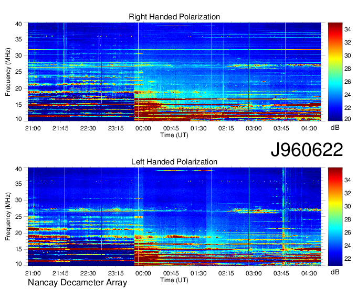Click "Frequency (MHz)" axis label of Right Handed plot
Screen dimensions: 357x289
[8, 72]
